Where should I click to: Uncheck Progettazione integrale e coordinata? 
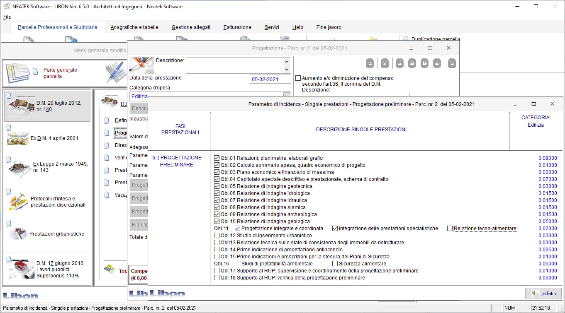click(x=238, y=229)
